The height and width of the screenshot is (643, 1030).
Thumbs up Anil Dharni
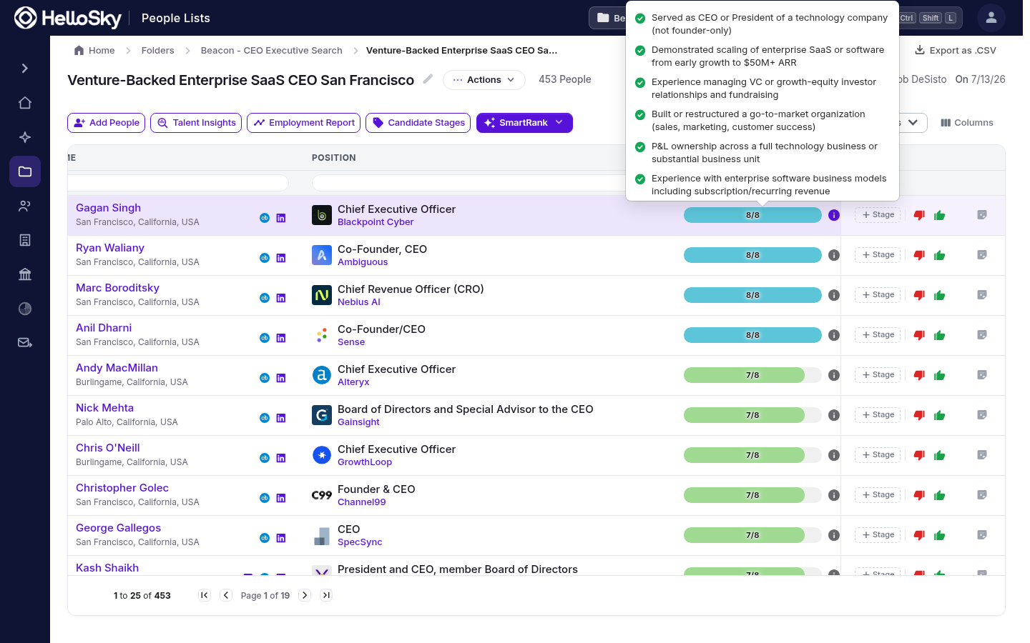tap(940, 335)
